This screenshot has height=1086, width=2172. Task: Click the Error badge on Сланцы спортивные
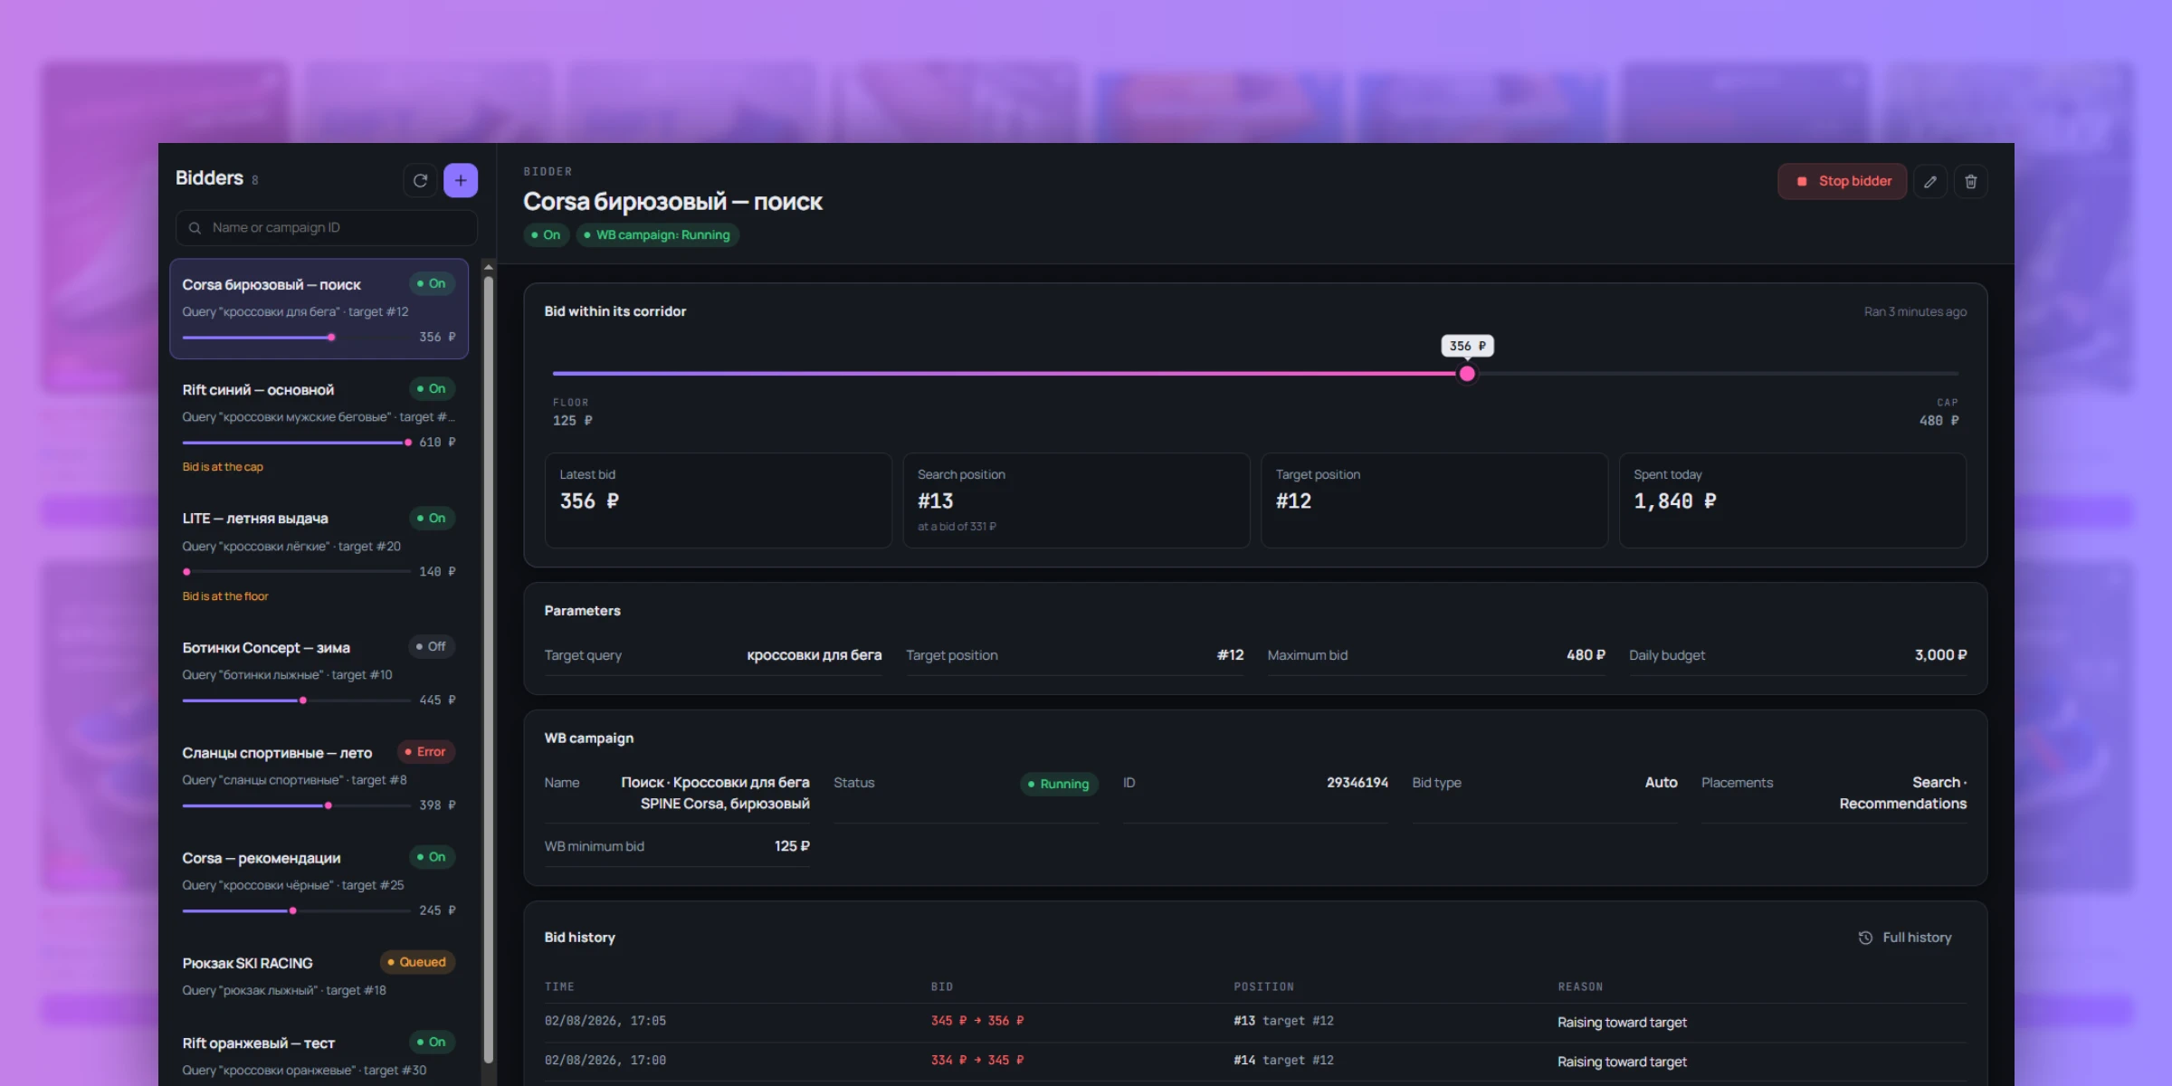click(425, 751)
